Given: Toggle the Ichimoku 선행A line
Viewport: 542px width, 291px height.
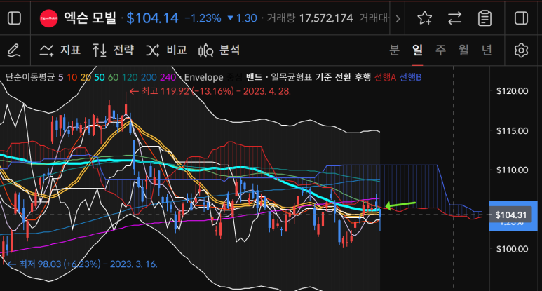Looking at the screenshot, I should pos(385,77).
